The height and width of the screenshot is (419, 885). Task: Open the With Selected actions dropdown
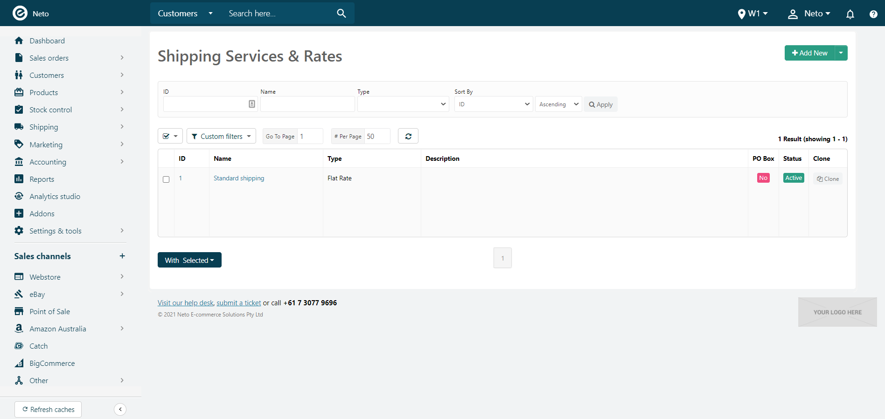tap(189, 260)
